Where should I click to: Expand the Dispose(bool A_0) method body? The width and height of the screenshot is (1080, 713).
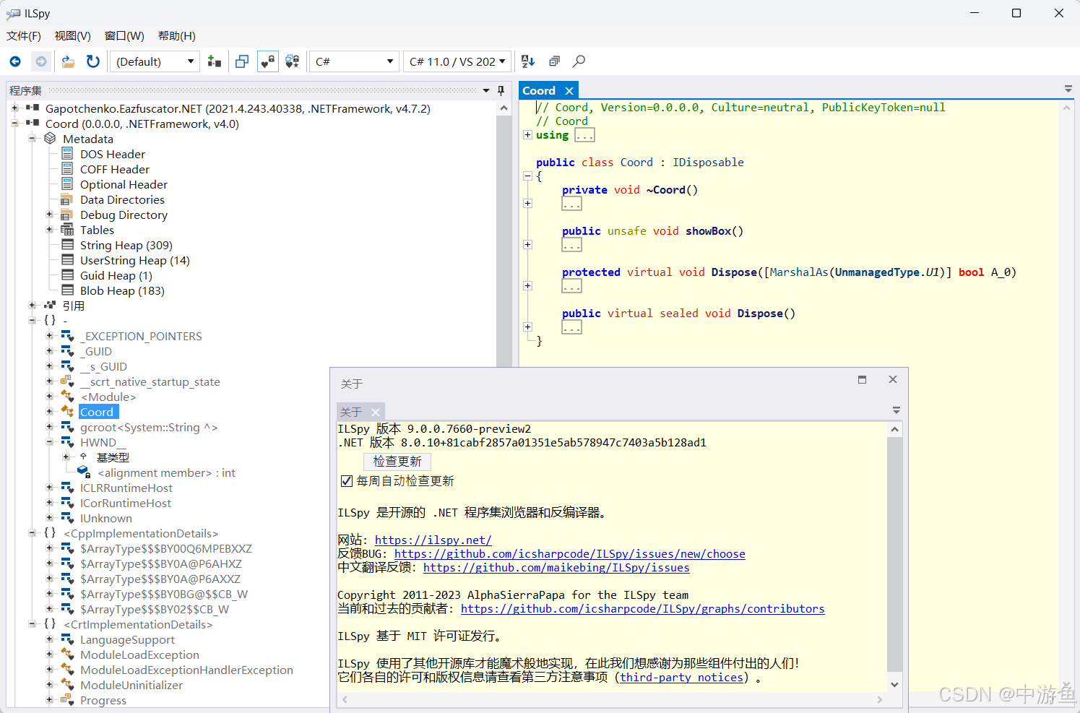[x=527, y=286]
